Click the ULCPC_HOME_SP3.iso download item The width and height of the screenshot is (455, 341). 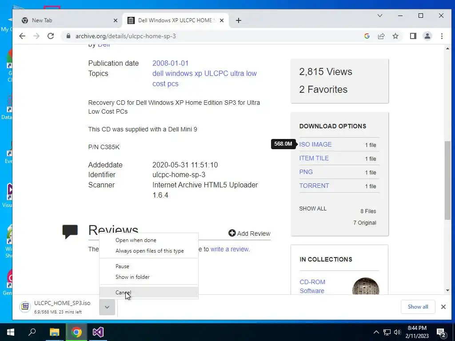tap(58, 307)
